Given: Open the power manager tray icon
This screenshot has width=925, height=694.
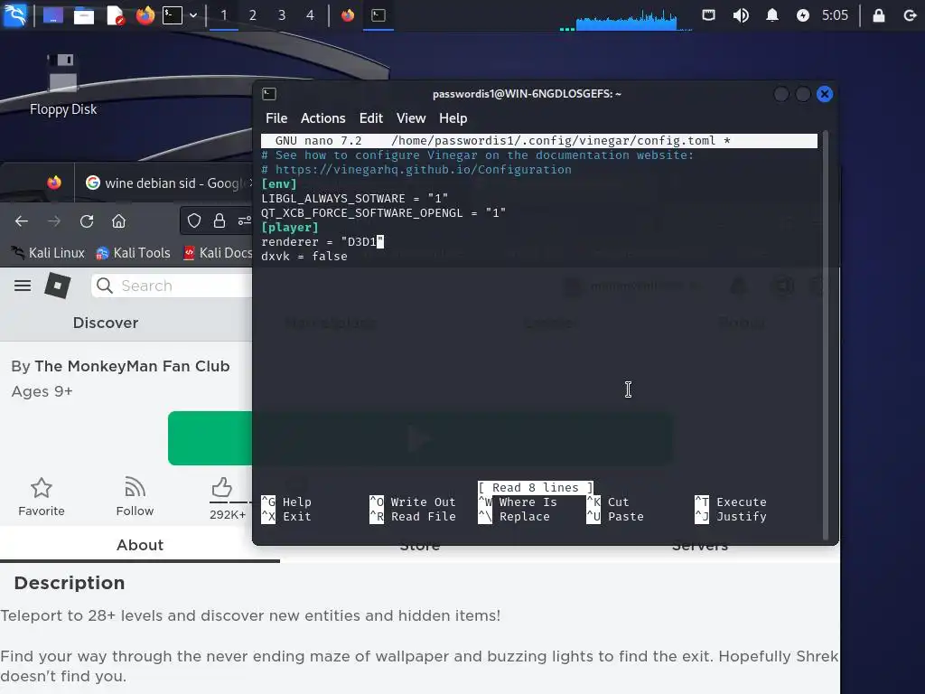Looking at the screenshot, I should click(803, 15).
